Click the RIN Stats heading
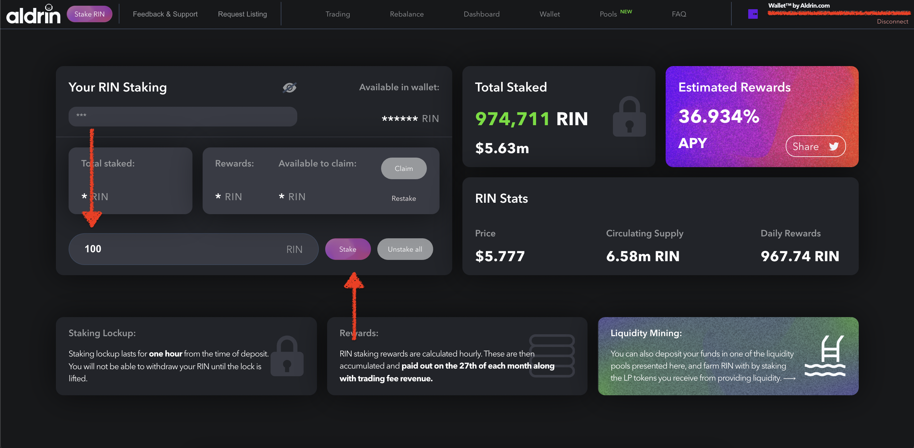 click(x=501, y=199)
